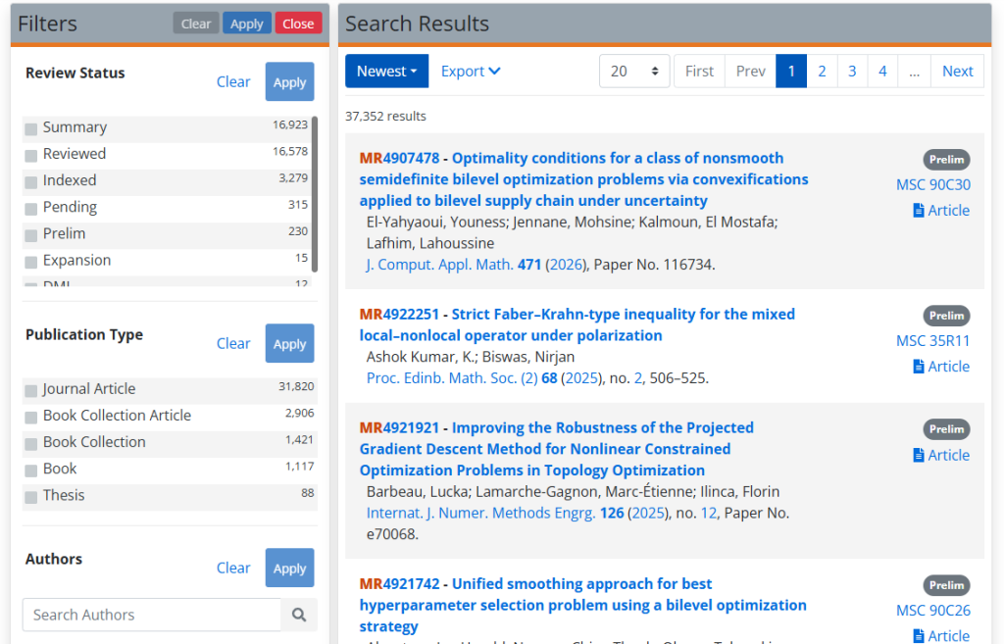1004x644 pixels.
Task: Open Article icon for MR4922251
Action: [x=919, y=367]
